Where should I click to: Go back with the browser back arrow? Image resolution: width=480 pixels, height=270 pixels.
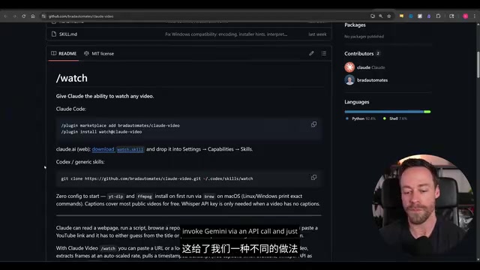(x=5, y=16)
